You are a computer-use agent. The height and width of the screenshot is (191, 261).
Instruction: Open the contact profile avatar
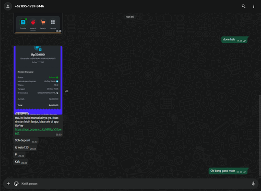pos(8,6)
